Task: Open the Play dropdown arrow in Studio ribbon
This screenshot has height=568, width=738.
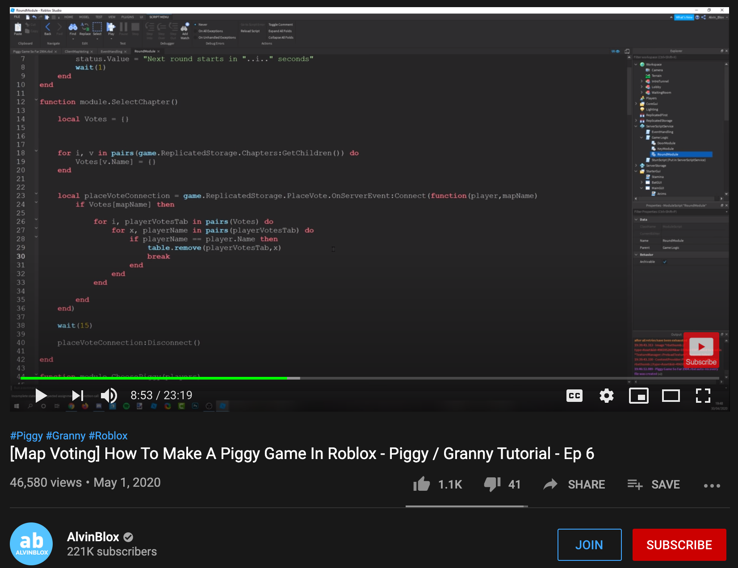Action: pyautogui.click(x=111, y=39)
